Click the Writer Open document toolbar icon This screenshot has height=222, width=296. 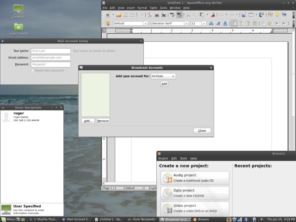pyautogui.click(x=119, y=15)
